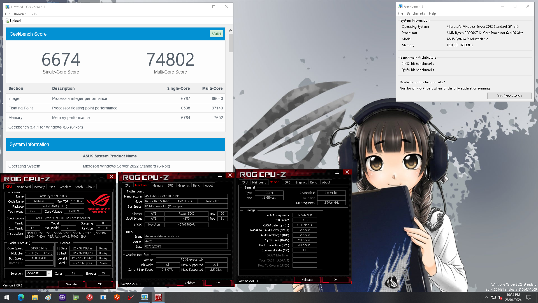Viewport: 538px width, 303px height.
Task: Open the Browser menu
Action: coord(20,14)
